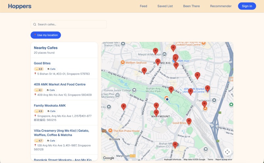Click the red pin beside Good Bites label
This screenshot has width=264, height=163.
tap(189, 121)
